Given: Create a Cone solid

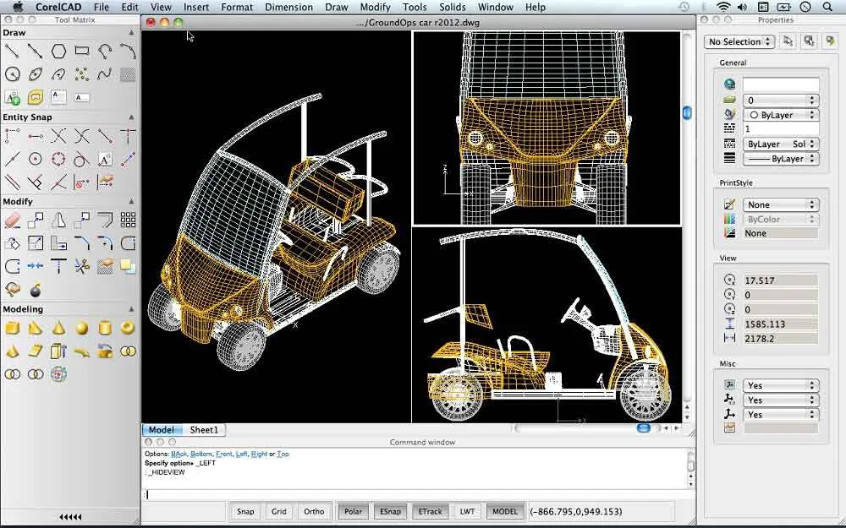Looking at the screenshot, I should click(x=58, y=328).
